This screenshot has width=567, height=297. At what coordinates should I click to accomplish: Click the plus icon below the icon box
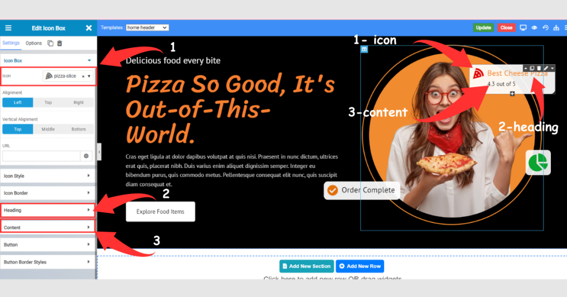click(x=512, y=94)
